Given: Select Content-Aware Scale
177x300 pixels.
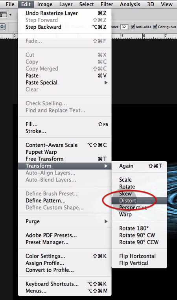Looking at the screenshot, I should pyautogui.click(x=65, y=145).
